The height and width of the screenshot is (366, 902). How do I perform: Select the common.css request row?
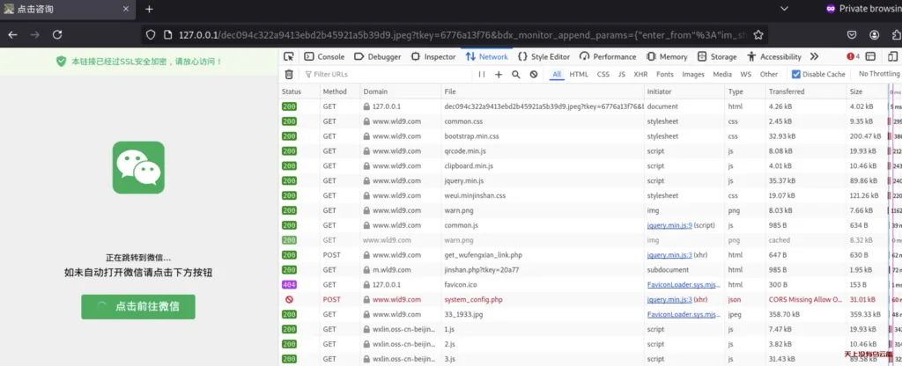click(x=590, y=121)
